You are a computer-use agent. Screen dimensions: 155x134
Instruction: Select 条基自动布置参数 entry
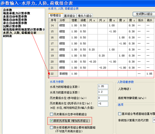coord(15,16)
